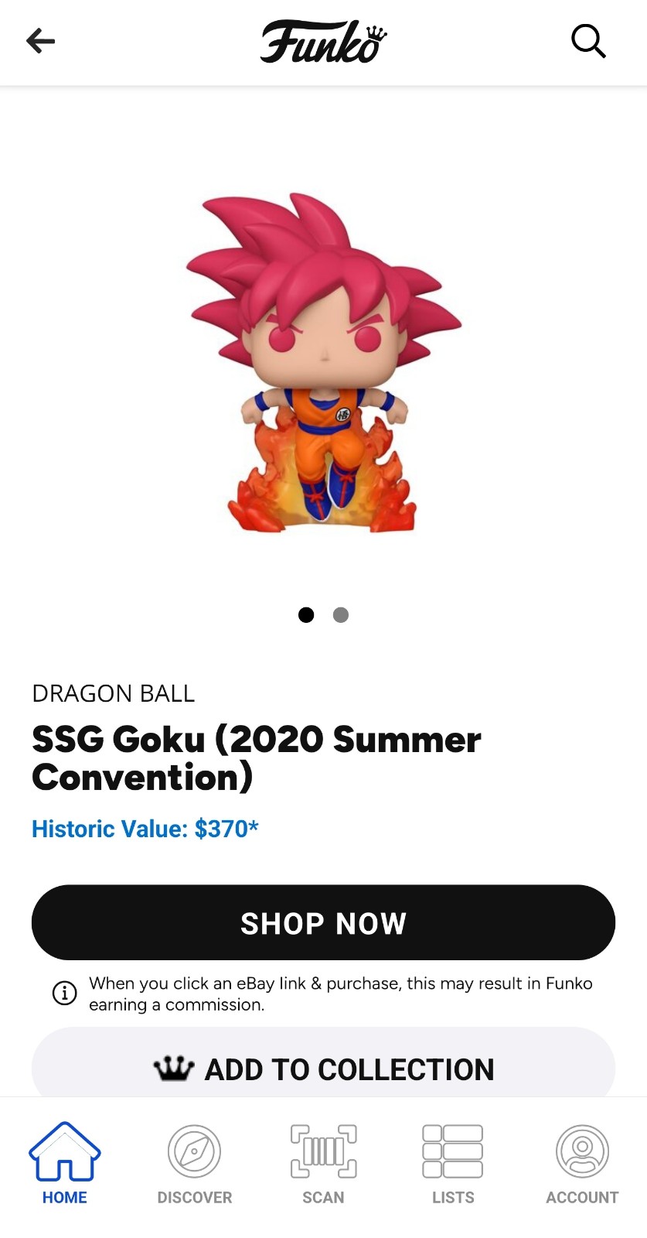
Task: Open the Scan barcode icon
Action: pyautogui.click(x=323, y=1151)
